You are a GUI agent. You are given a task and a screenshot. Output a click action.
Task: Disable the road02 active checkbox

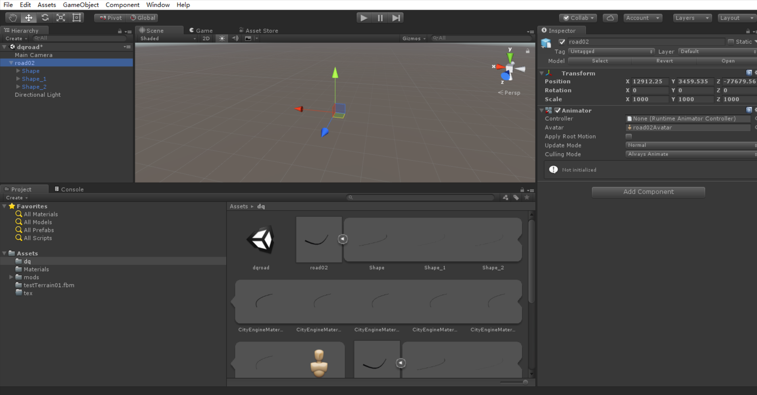[x=562, y=42]
